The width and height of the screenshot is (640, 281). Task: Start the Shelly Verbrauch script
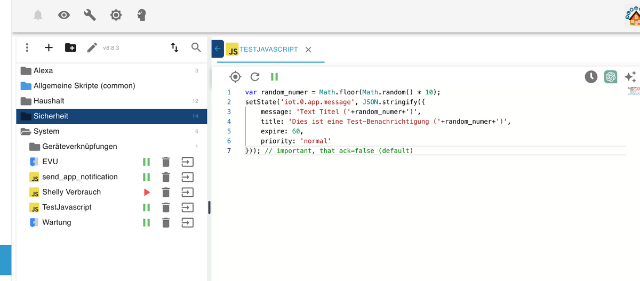(x=147, y=192)
